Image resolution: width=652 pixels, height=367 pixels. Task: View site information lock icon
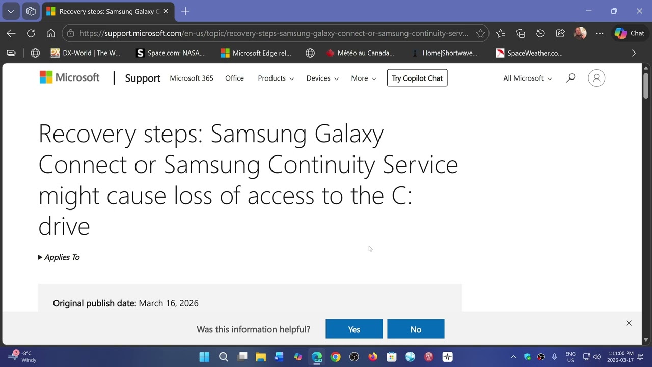coord(70,33)
